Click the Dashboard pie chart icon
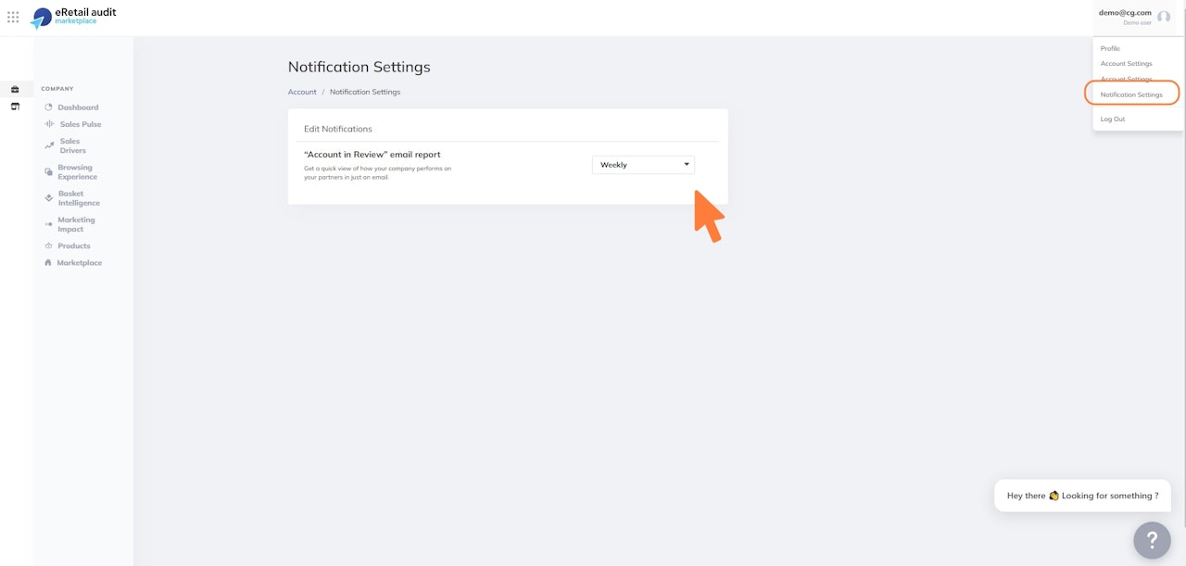The height and width of the screenshot is (566, 1186). point(49,107)
